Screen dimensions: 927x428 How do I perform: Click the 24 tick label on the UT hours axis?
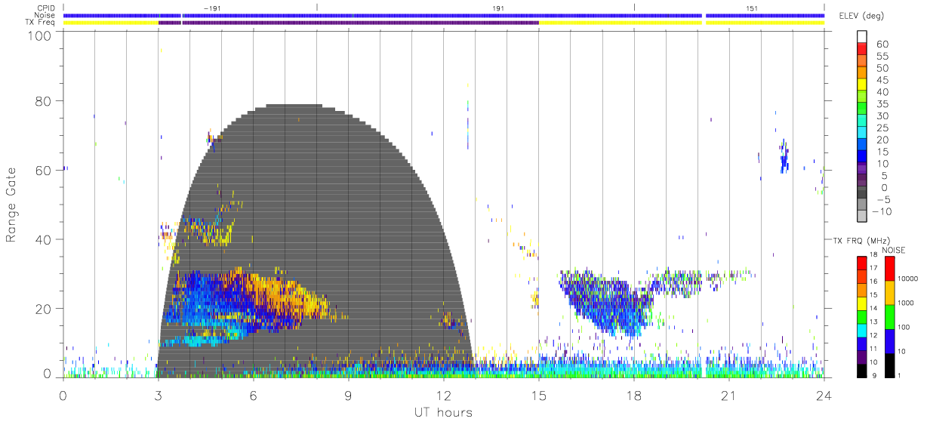[824, 396]
